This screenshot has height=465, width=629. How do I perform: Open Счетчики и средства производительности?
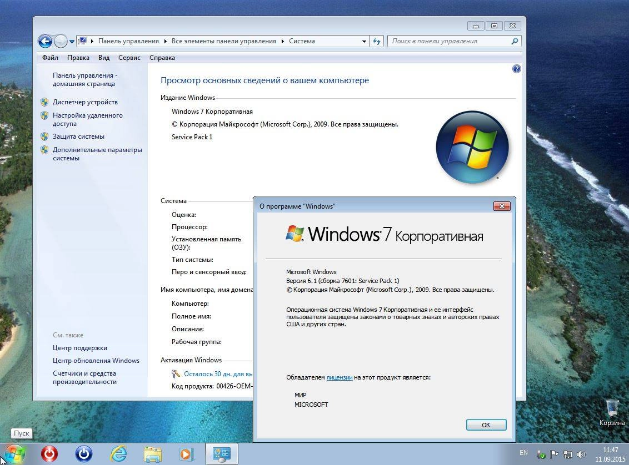pos(84,377)
